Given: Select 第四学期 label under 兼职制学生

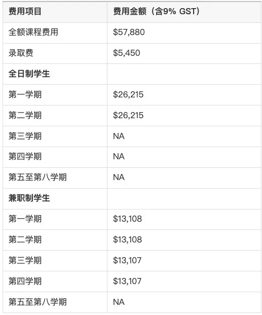Looking at the screenshot, I should pos(25,281).
